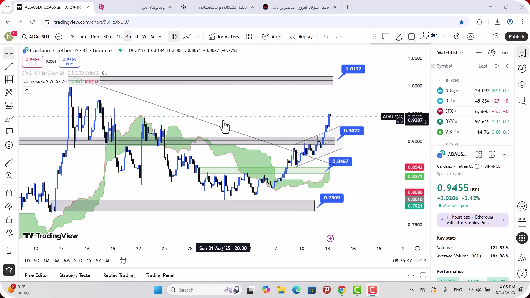Click the trash remove objects icon
The height and width of the screenshot is (298, 530).
coord(9,250)
